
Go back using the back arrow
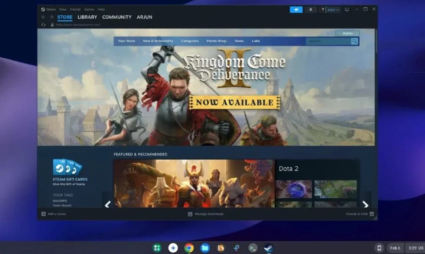tap(43, 17)
